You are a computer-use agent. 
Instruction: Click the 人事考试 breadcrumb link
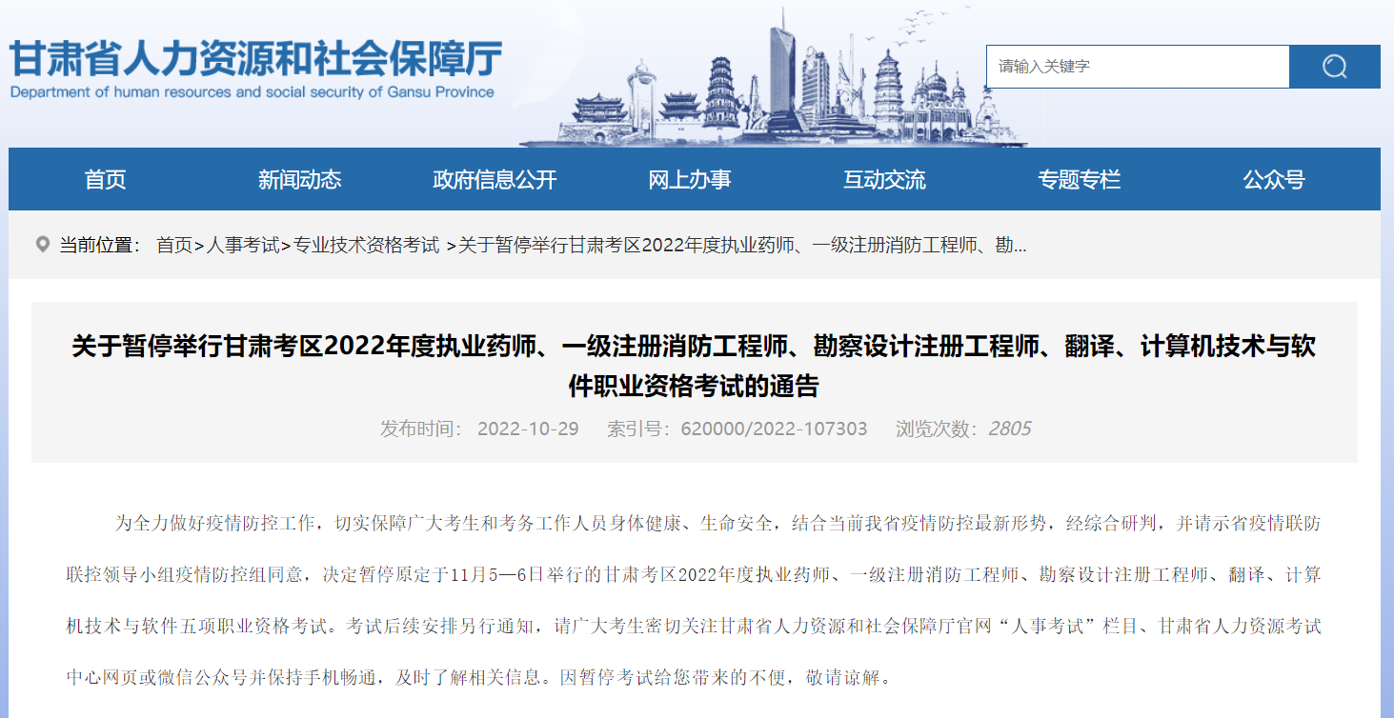[x=243, y=245]
